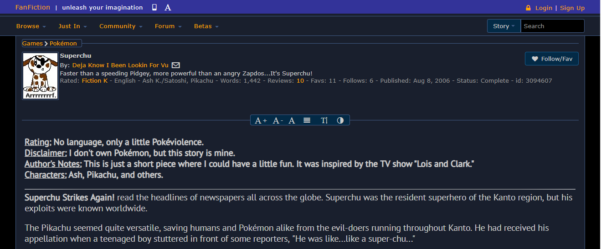
Task: Toggle light/dark contrast theme icon
Action: pyautogui.click(x=340, y=120)
